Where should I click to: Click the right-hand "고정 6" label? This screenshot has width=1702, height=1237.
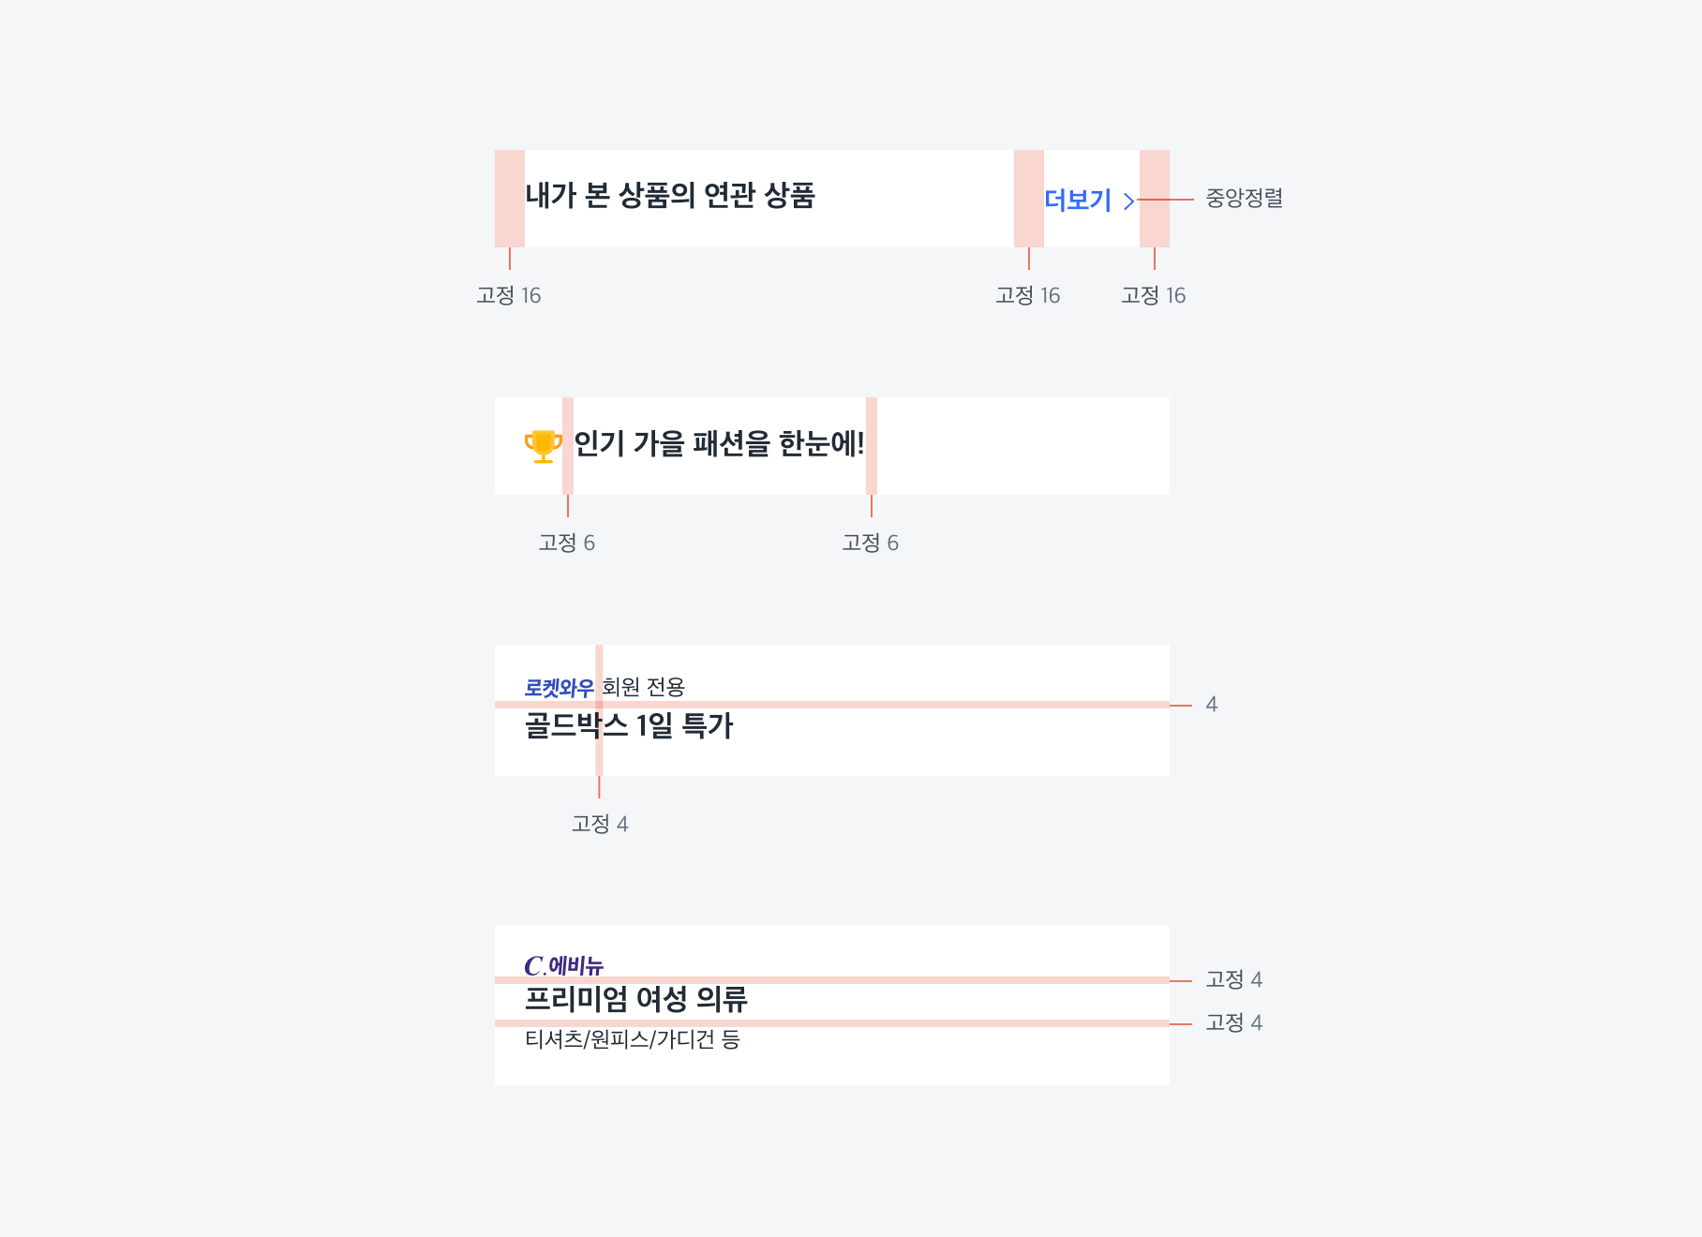(x=871, y=544)
